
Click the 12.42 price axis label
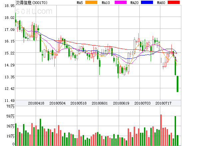[x=10, y=89]
